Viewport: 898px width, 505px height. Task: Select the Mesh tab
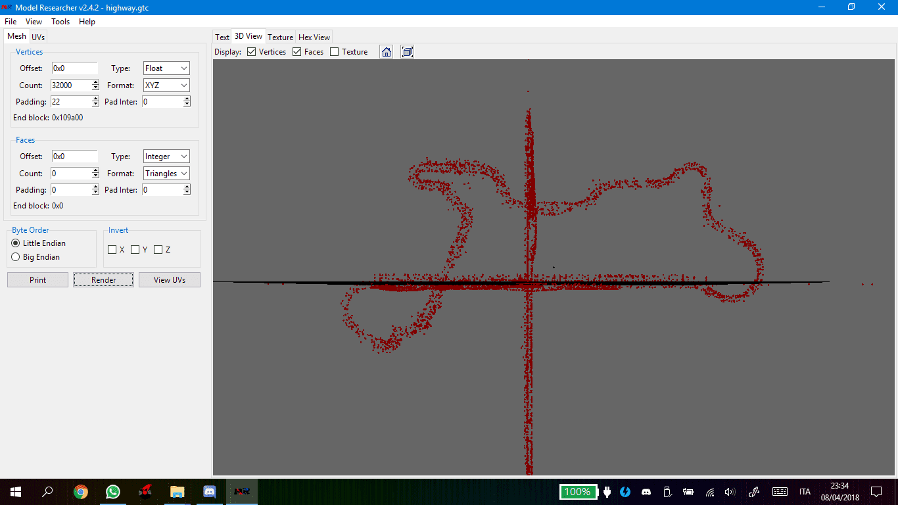tap(17, 37)
